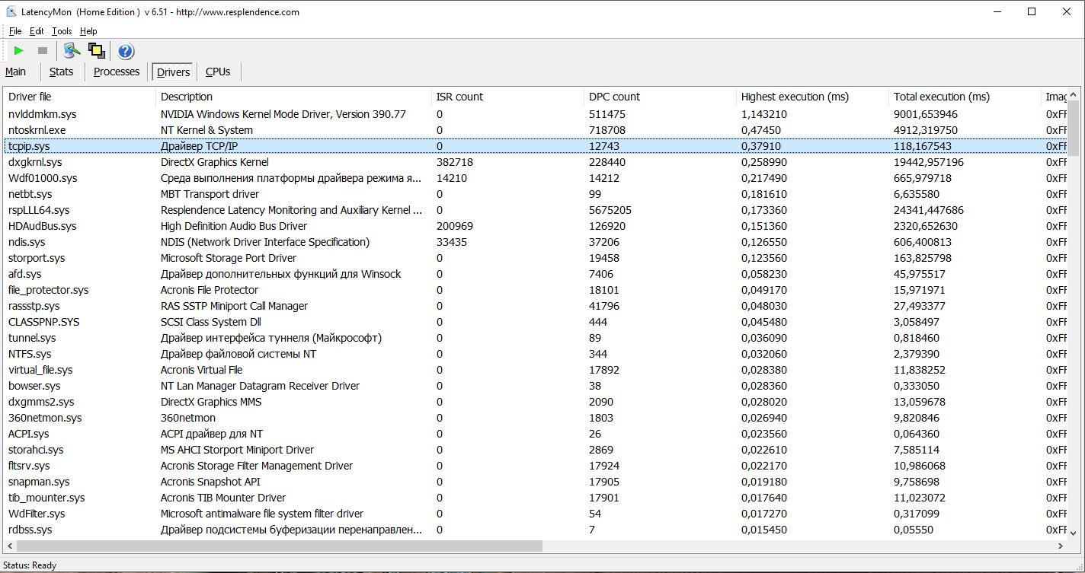The image size is (1085, 573).
Task: Click the LatencyMon title bar app icon
Action: 11,11
